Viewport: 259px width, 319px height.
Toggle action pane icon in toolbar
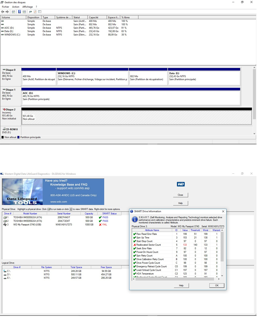click(x=24, y=12)
